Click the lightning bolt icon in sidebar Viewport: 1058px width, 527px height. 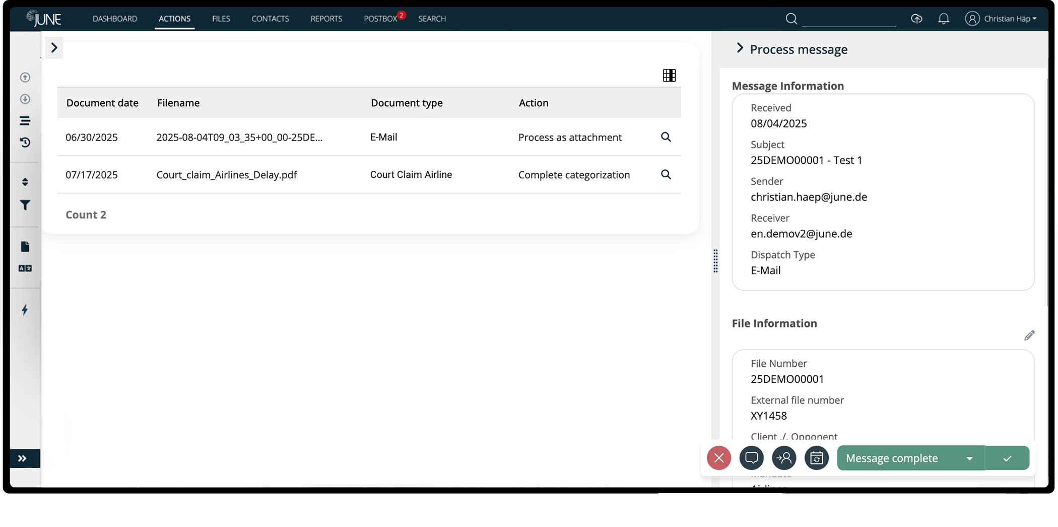25,310
